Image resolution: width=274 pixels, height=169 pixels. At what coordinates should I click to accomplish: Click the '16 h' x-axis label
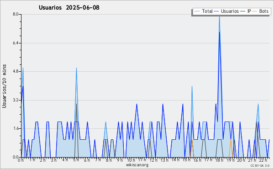197,160
